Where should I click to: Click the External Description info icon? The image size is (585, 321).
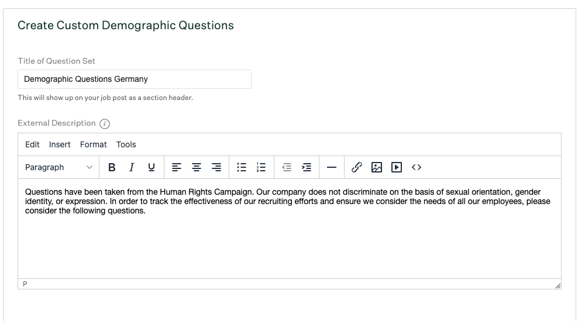click(105, 124)
